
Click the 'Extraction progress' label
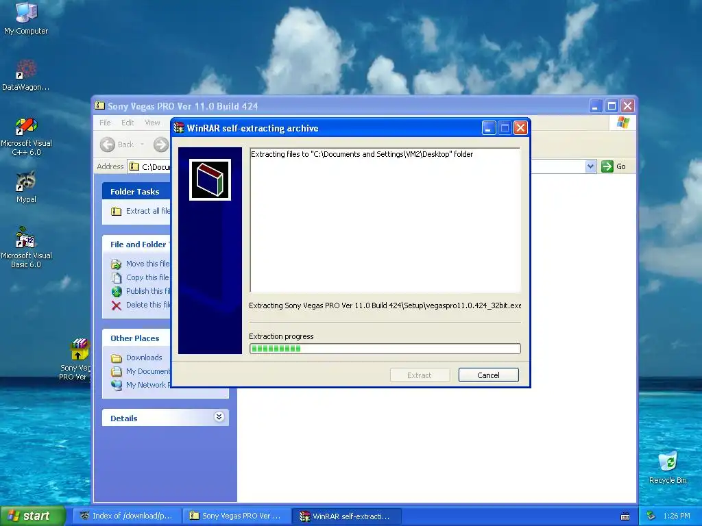coord(281,336)
